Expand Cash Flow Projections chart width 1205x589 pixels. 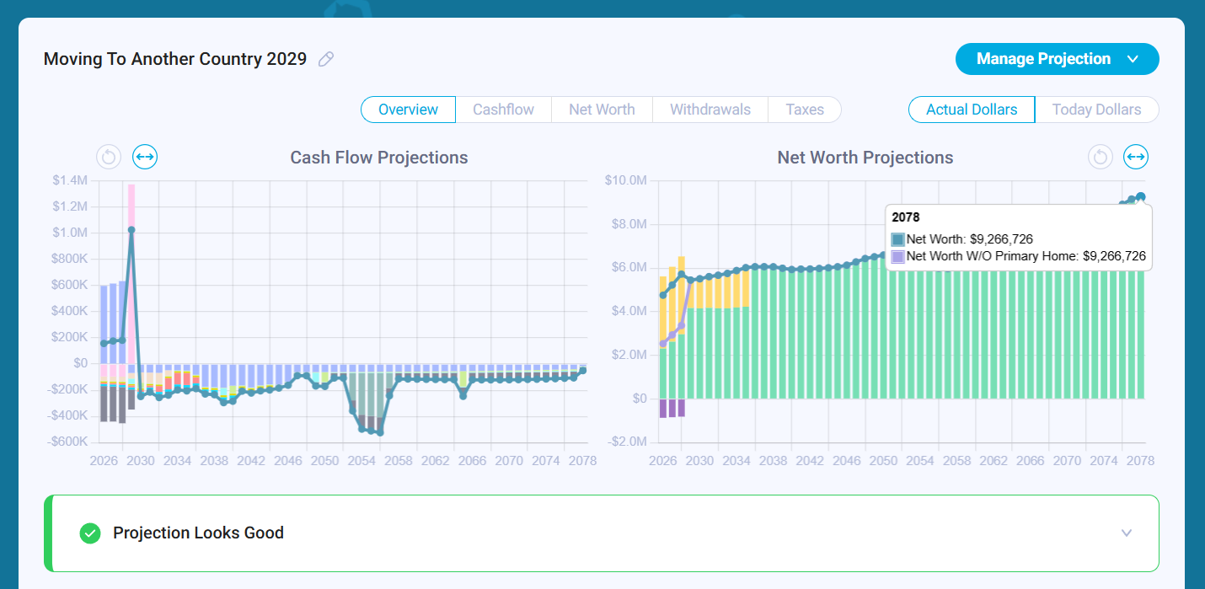[x=145, y=157]
